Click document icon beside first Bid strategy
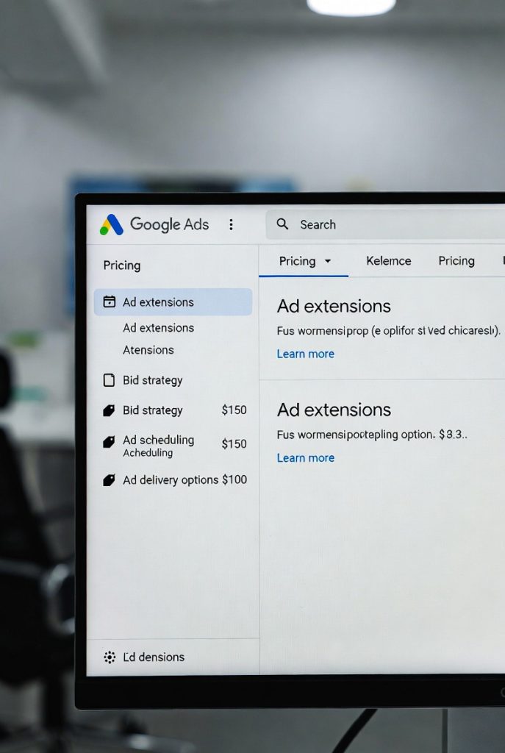The image size is (505, 753). click(x=110, y=380)
